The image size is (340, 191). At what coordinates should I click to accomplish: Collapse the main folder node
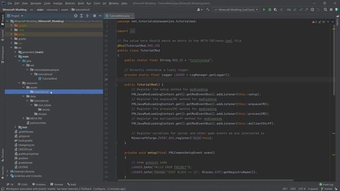tap(15, 57)
